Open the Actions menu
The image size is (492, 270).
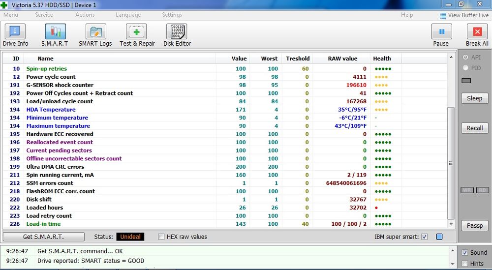85,15
